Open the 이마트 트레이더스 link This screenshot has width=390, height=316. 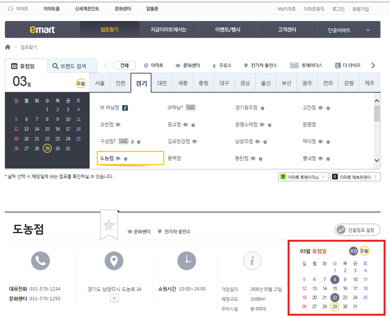coord(303,177)
